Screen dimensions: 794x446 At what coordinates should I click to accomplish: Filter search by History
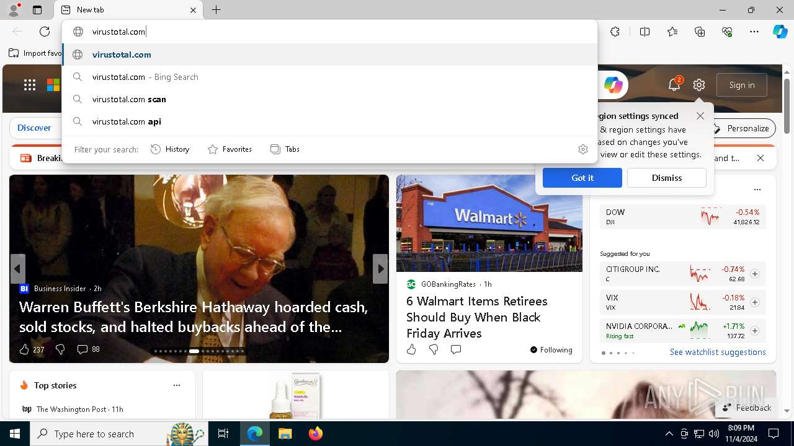170,149
